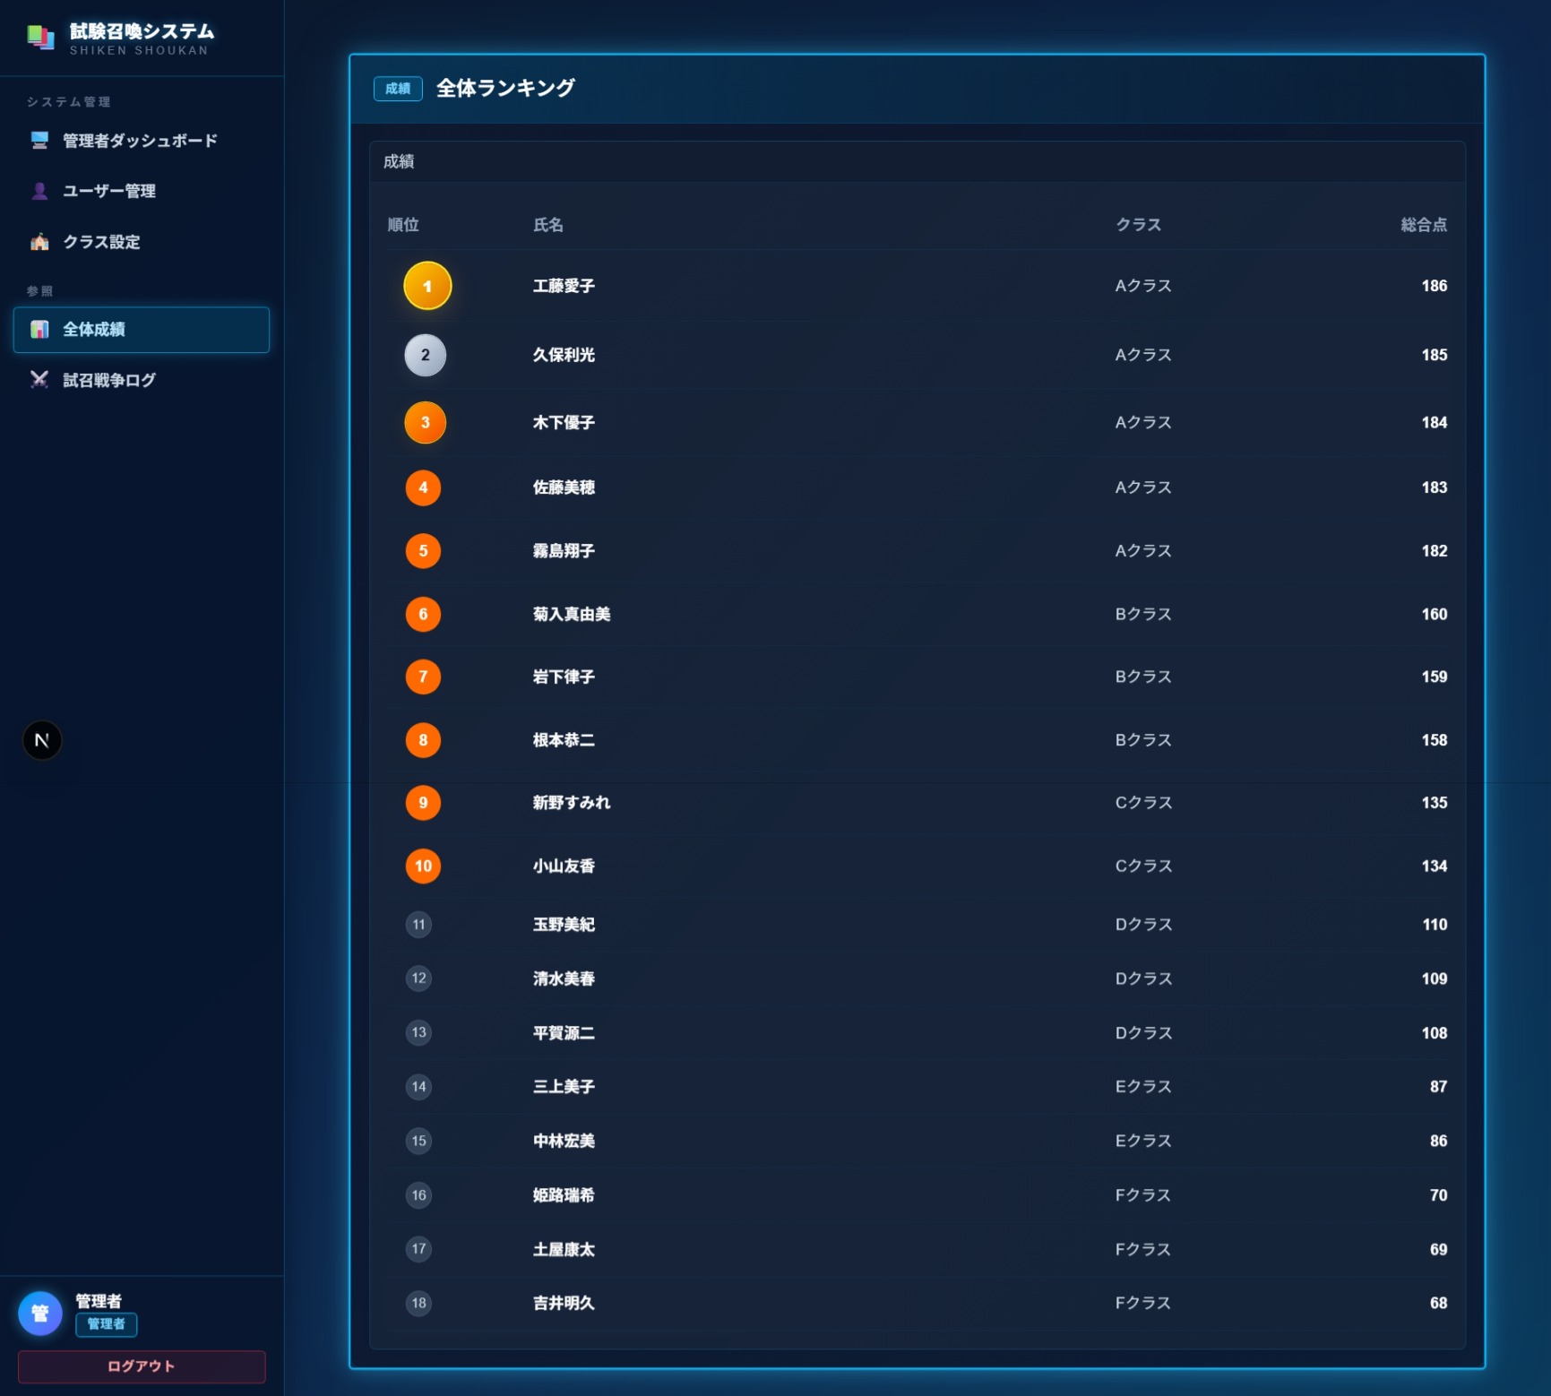The width and height of the screenshot is (1551, 1396).
Task: Click the score 160 for 菊入真由美
Action: pyautogui.click(x=1435, y=615)
